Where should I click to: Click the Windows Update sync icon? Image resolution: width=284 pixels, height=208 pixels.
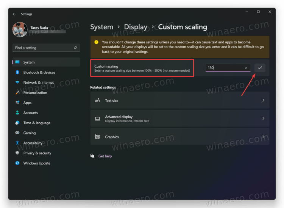[x=17, y=163]
